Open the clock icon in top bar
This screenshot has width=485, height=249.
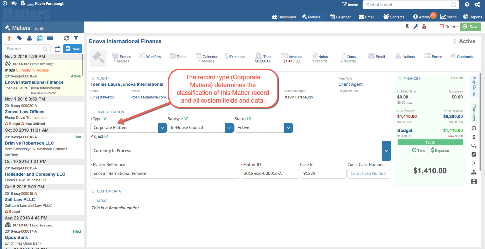pyautogui.click(x=5, y=3)
